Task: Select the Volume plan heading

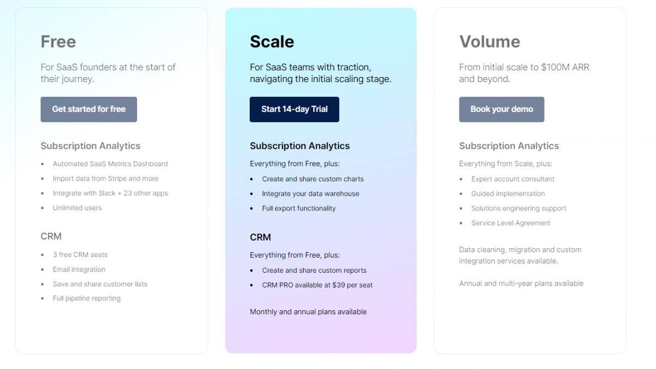Action: (490, 42)
